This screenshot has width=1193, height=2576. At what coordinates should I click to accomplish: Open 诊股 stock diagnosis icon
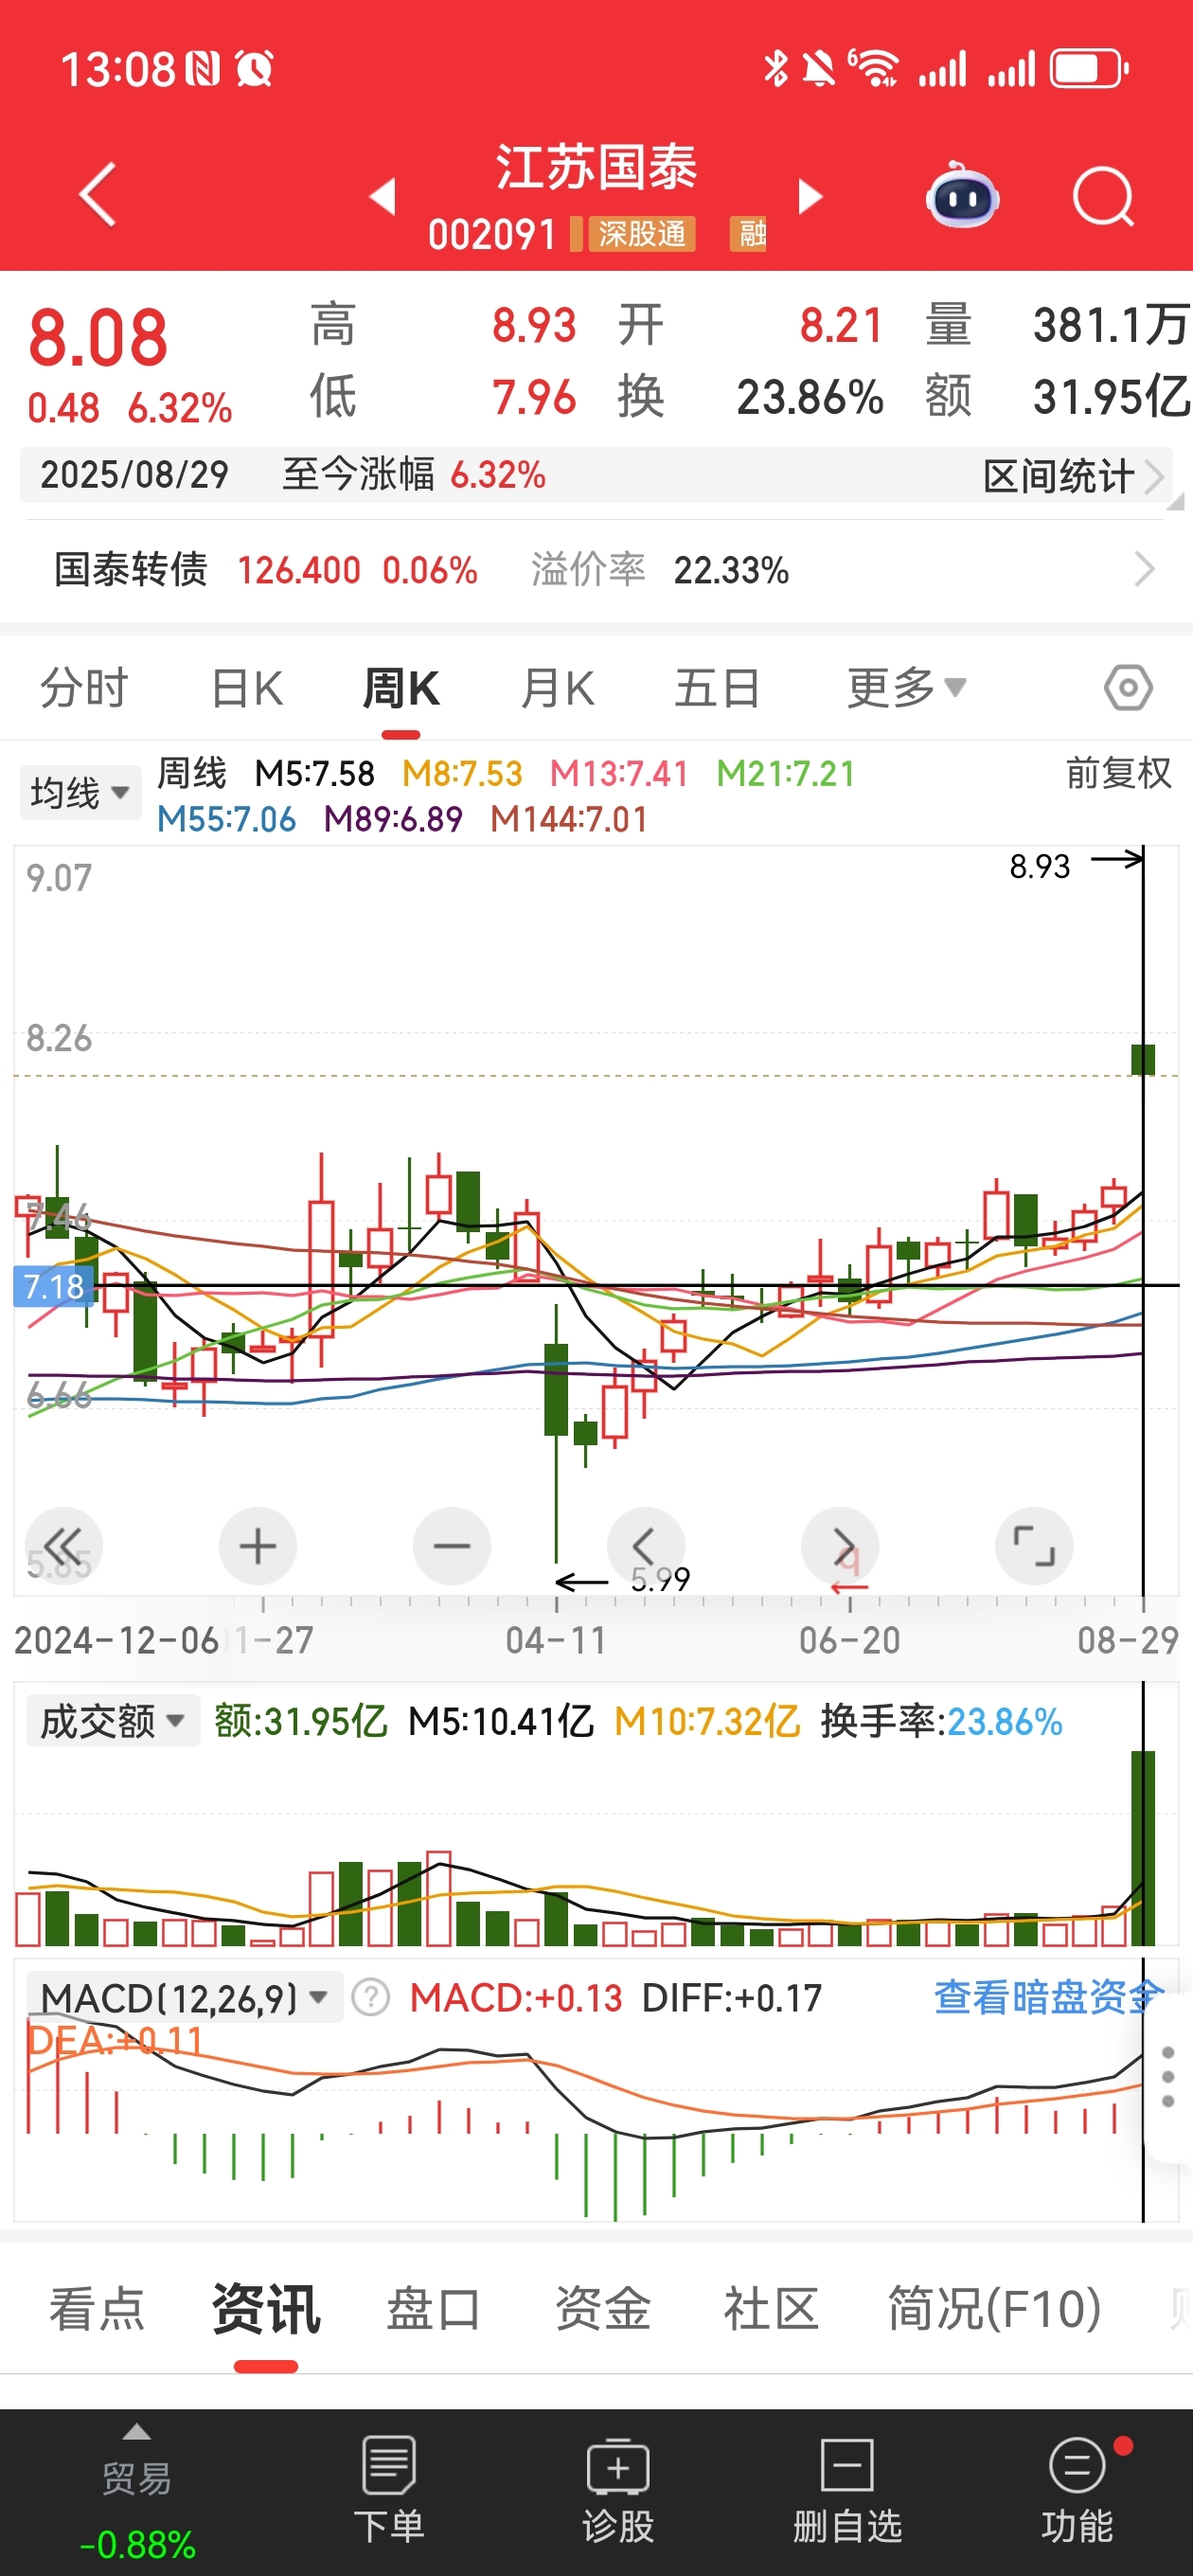point(618,2490)
